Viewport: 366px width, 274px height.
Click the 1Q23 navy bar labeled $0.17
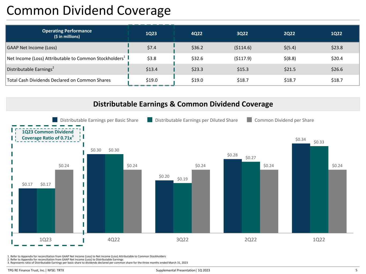(28, 211)
